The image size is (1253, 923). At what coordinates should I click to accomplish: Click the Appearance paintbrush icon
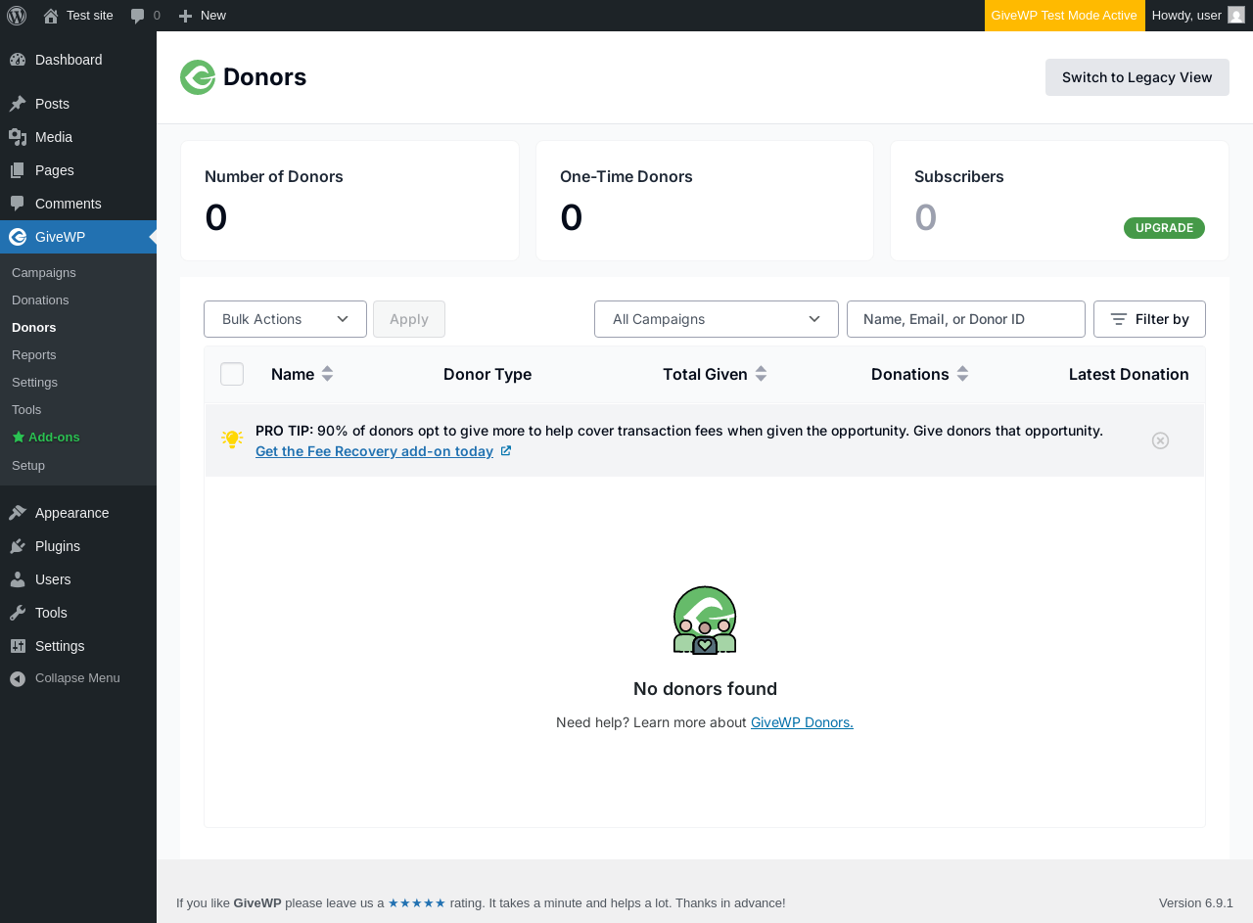click(x=18, y=513)
